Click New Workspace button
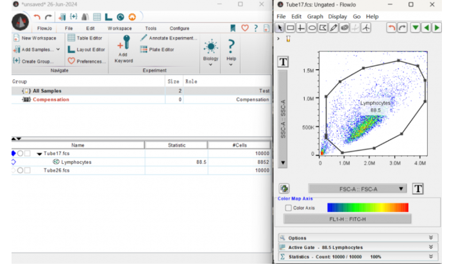 coord(35,38)
